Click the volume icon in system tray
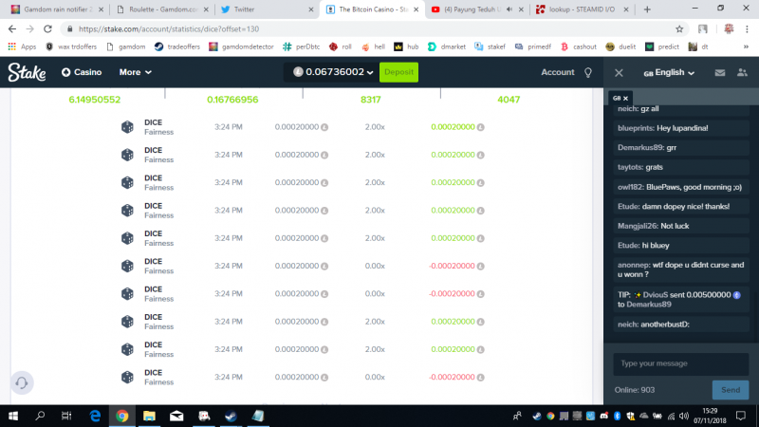 [x=683, y=416]
